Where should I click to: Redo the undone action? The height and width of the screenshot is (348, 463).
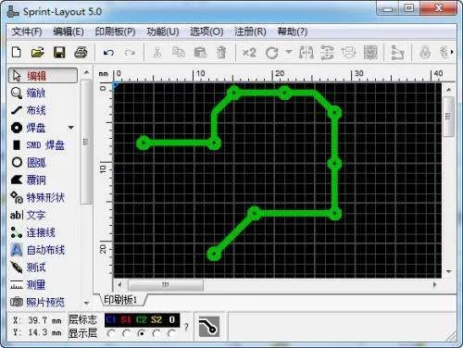[130, 53]
